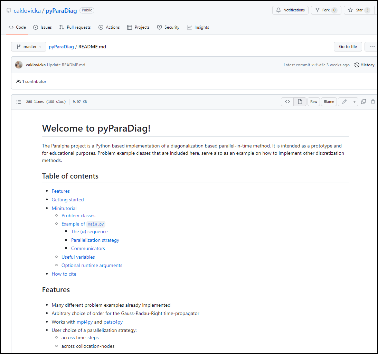Open the three-dot more options menu
The width and height of the screenshot is (378, 354).
[372, 47]
